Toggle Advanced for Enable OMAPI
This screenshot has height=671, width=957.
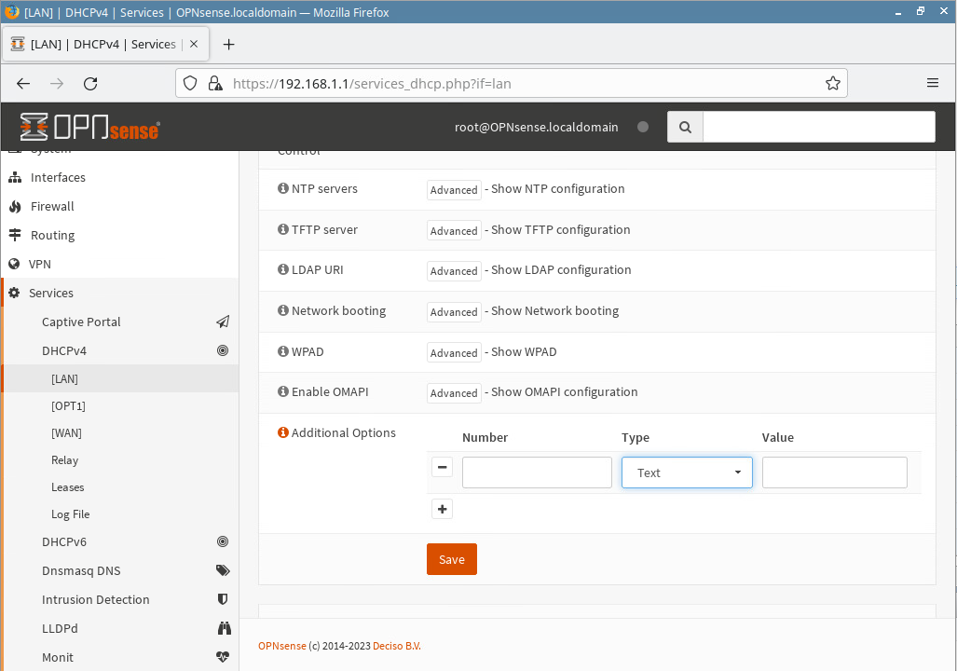[x=454, y=393]
